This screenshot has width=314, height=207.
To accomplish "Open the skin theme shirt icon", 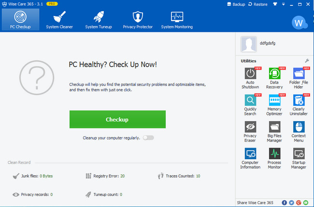I will (x=276, y=4).
